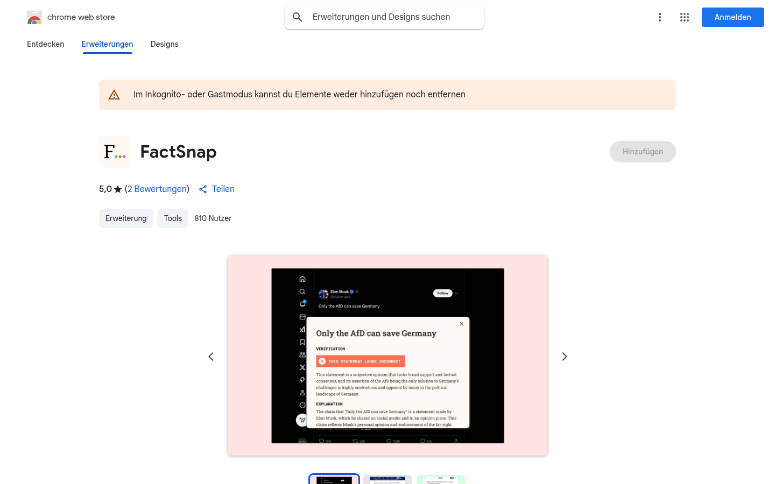The height and width of the screenshot is (484, 775).
Task: Click the Chrome Web Store rainbow logo
Action: (34, 17)
